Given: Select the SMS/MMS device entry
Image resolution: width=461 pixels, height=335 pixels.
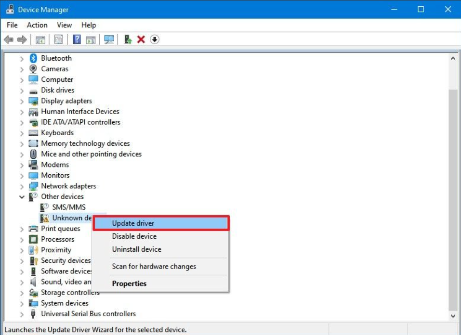Looking at the screenshot, I should [68, 207].
